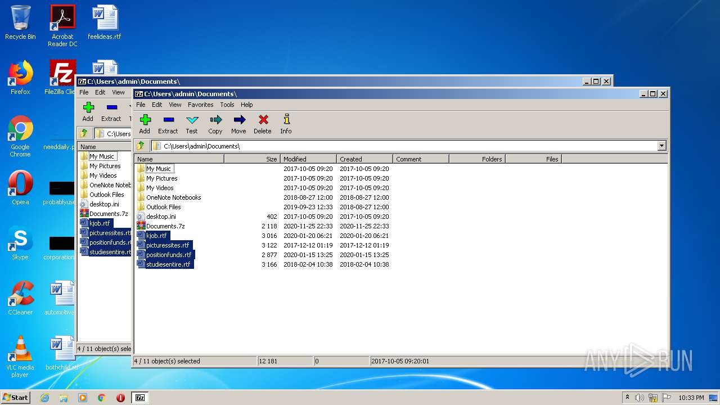Select bothchild.rtf desktop file
Viewport: 720px width, 405px height.
tap(62, 353)
